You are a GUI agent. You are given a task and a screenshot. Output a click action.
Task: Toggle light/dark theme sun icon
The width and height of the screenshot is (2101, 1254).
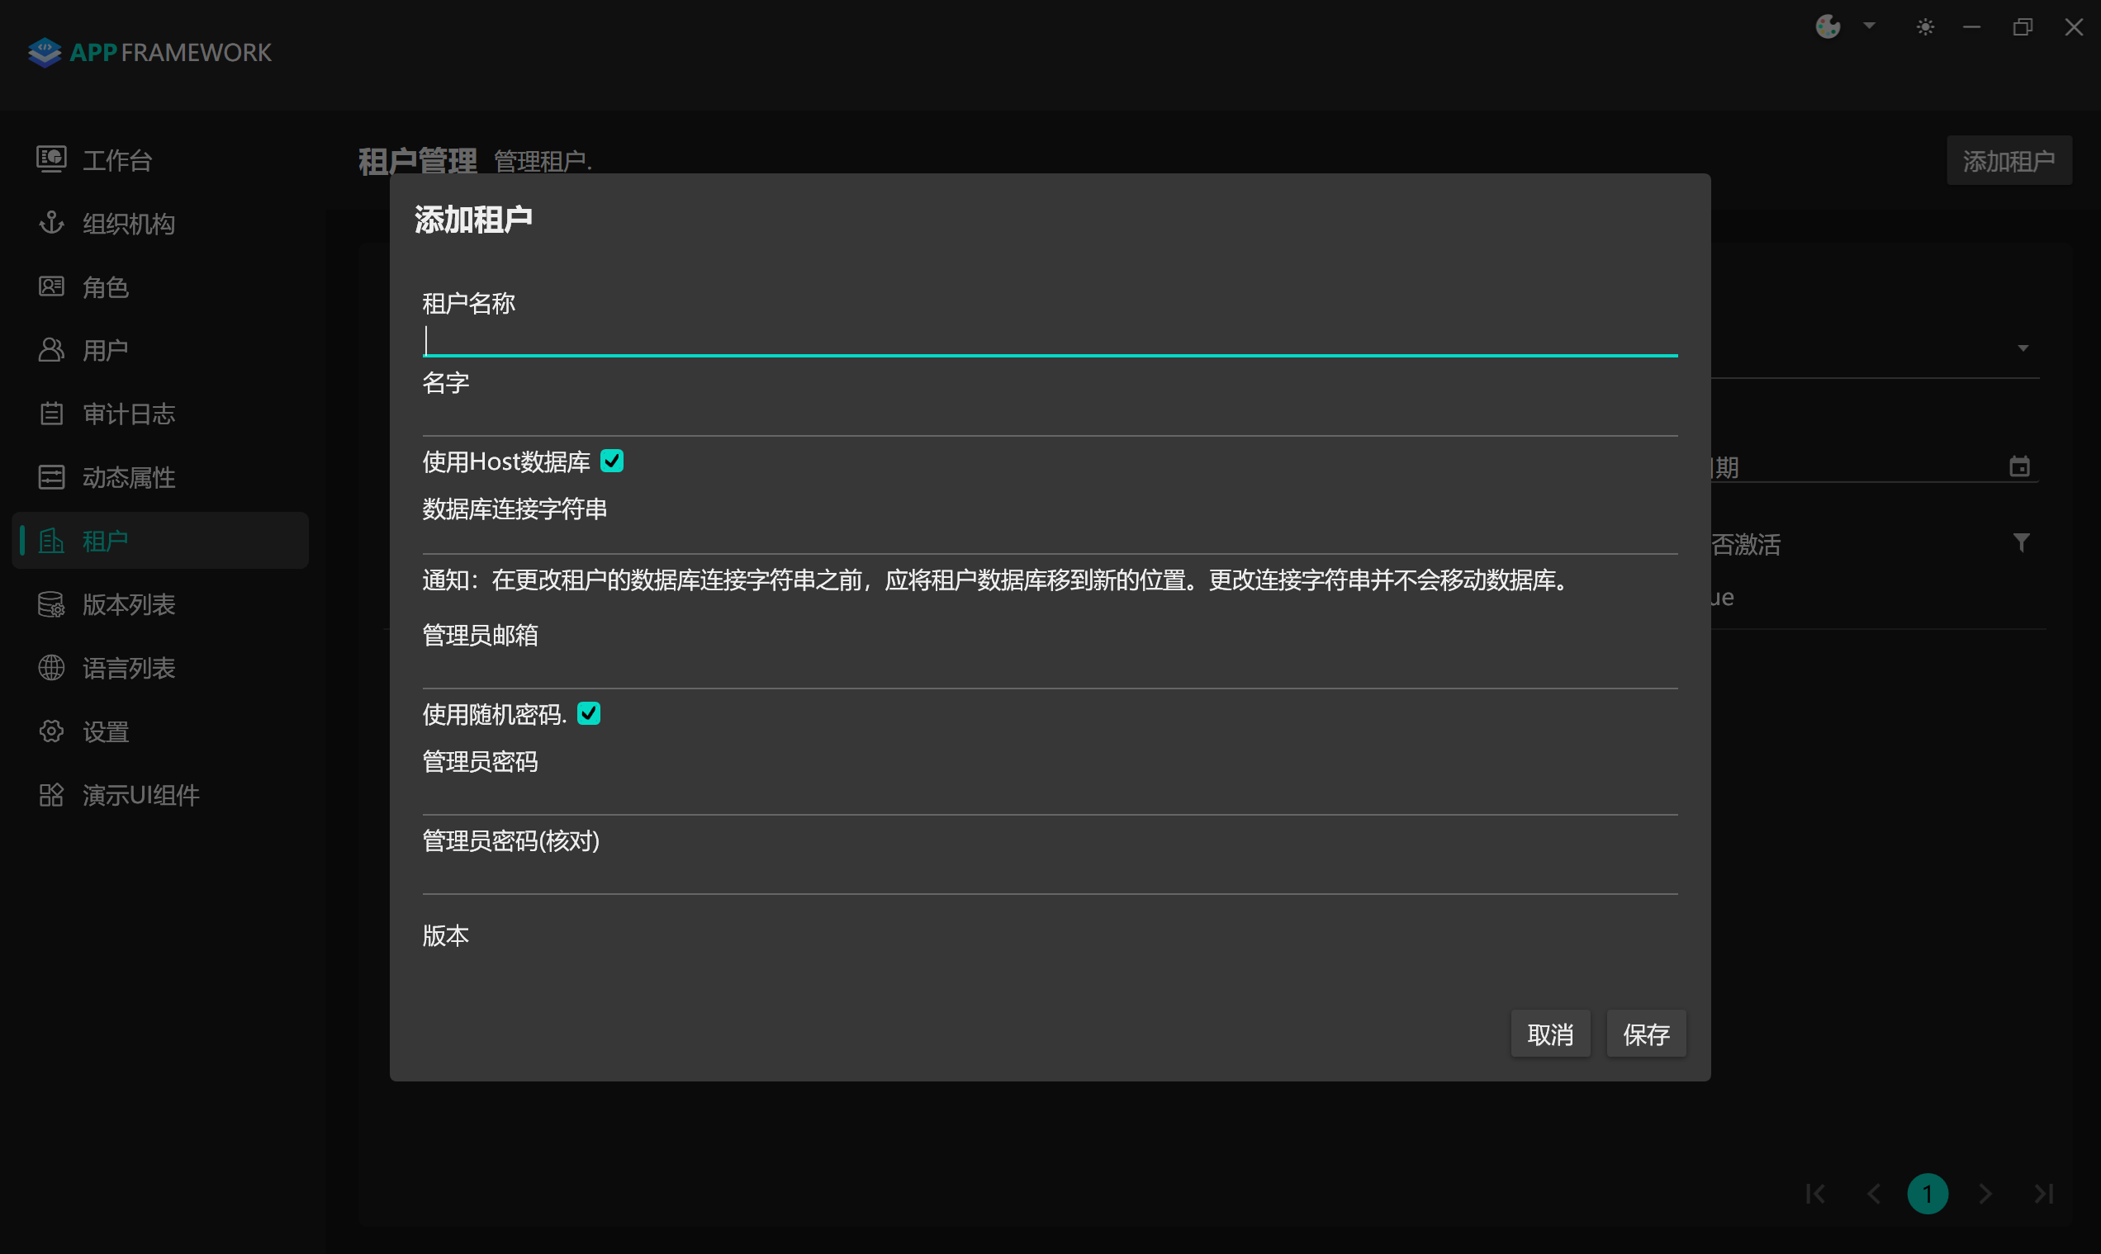coord(1924,27)
